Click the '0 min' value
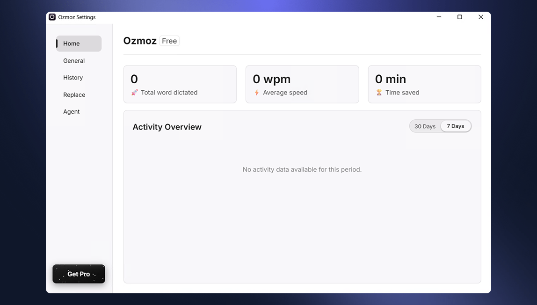 pyautogui.click(x=391, y=79)
